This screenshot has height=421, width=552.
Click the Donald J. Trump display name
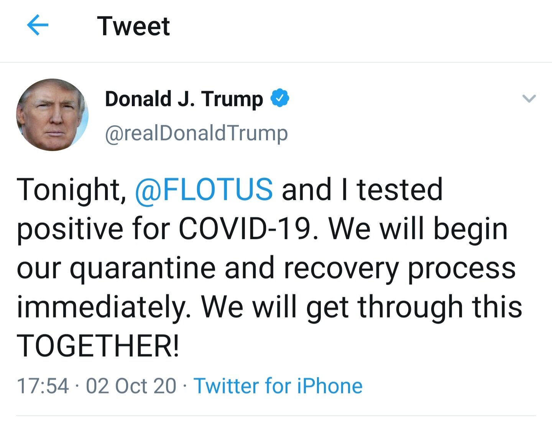[184, 99]
